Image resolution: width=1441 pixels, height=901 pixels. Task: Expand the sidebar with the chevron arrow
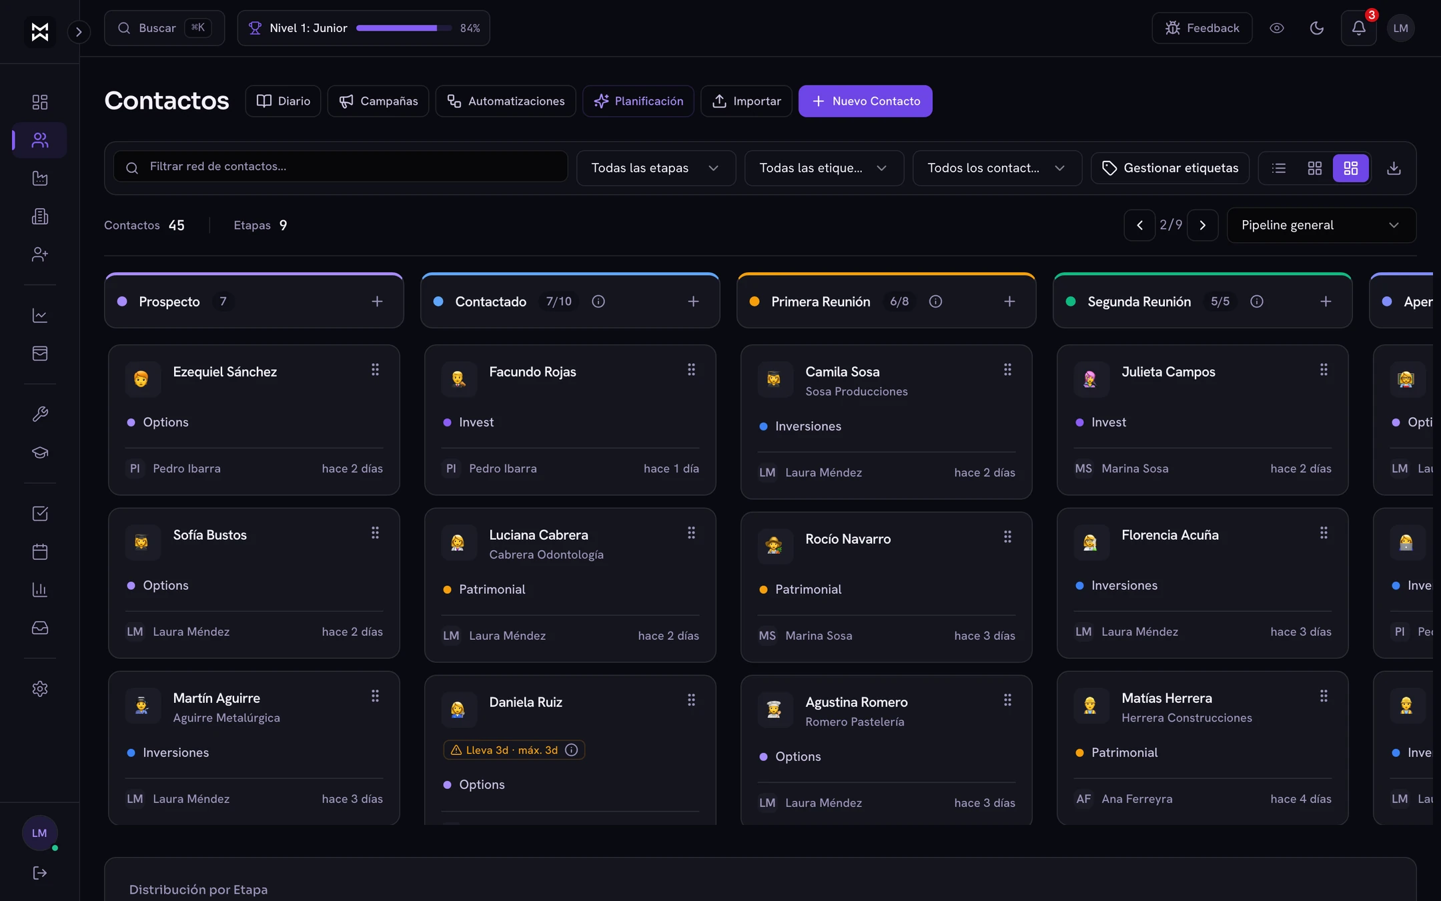pos(79,31)
